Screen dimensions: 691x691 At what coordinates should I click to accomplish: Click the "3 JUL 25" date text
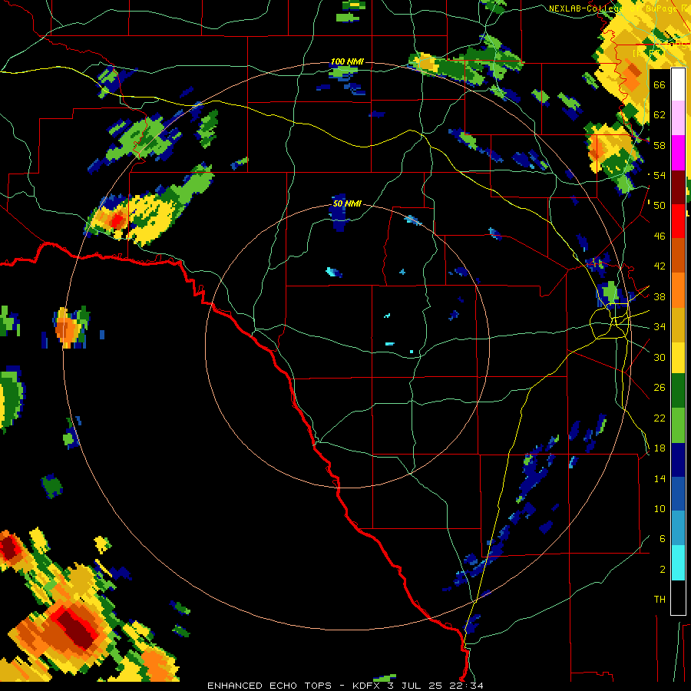416,686
